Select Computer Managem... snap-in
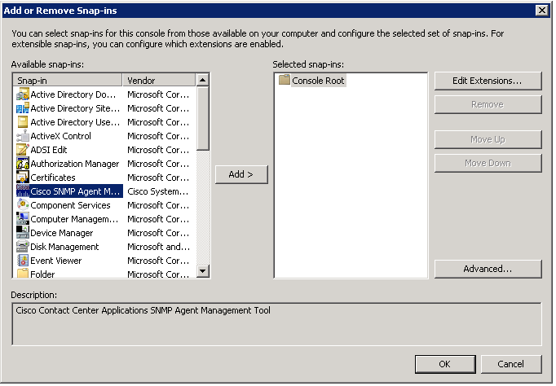The height and width of the screenshot is (386, 556). [74, 219]
